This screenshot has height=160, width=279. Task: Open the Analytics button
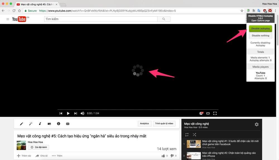click(144, 124)
